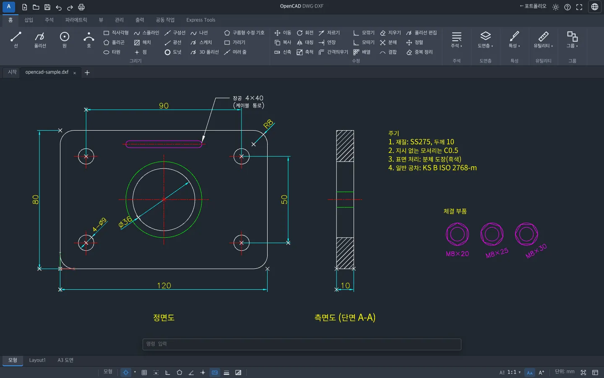The image size is (604, 378).
Task: Open the 주석 annotation panel dropdown
Action: 457,40
